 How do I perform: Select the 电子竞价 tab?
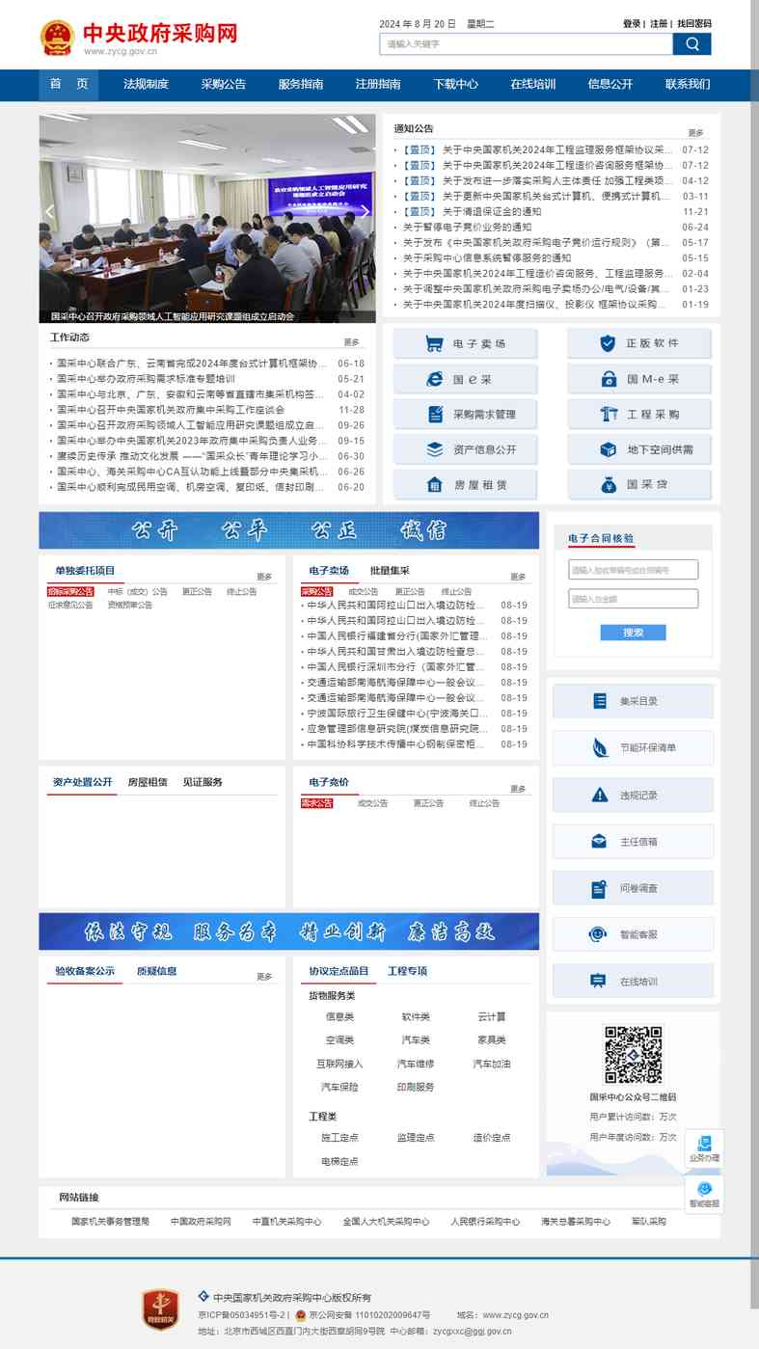329,782
